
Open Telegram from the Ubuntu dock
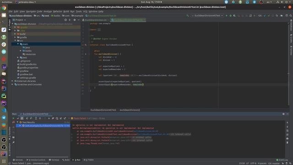(x=4, y=118)
